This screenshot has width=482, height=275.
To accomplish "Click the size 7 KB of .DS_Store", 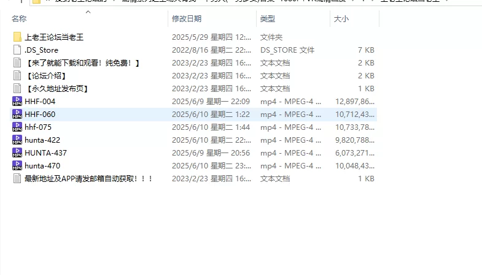I will (366, 50).
